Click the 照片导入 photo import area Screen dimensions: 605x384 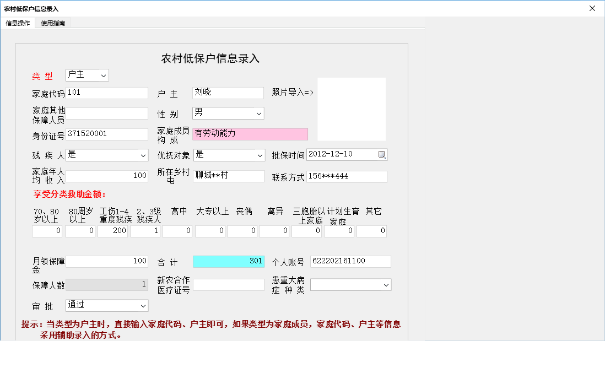pyautogui.click(x=351, y=109)
